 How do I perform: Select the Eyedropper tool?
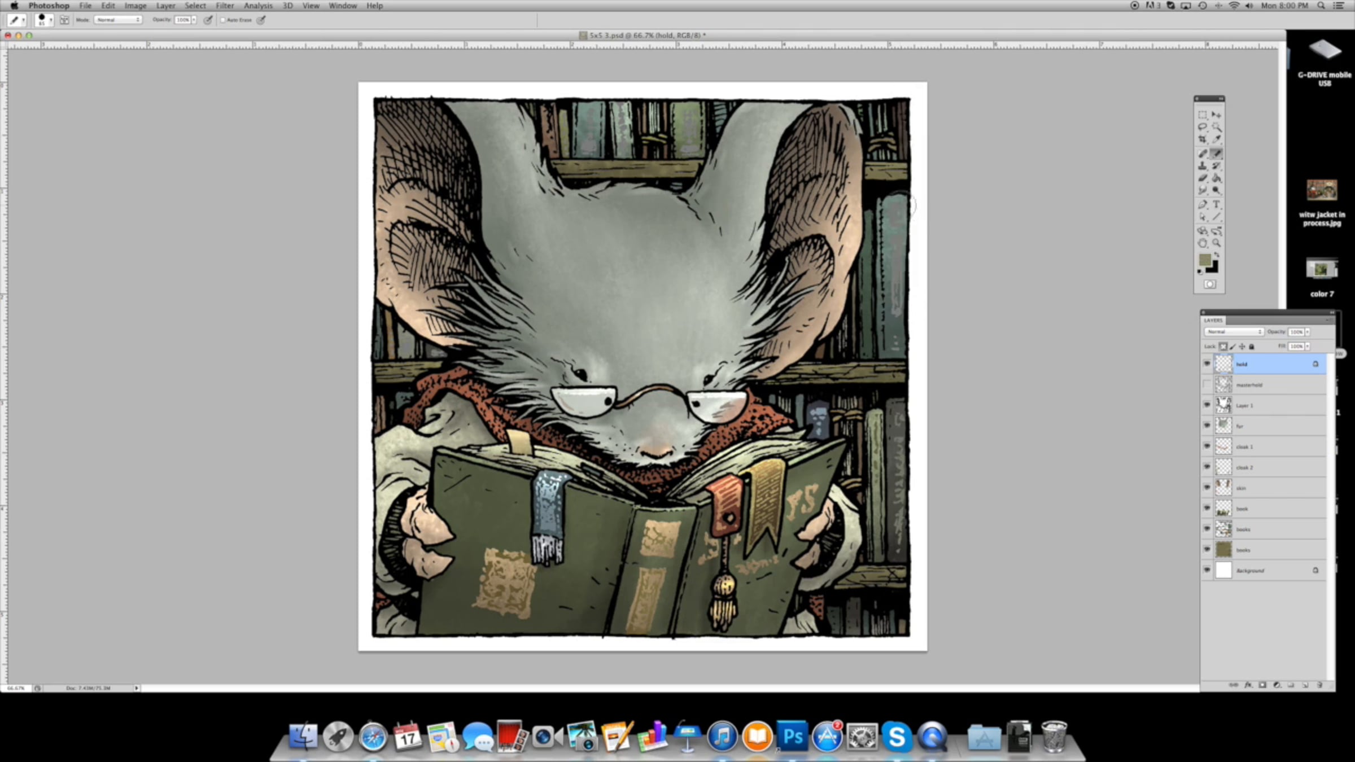tap(1217, 139)
